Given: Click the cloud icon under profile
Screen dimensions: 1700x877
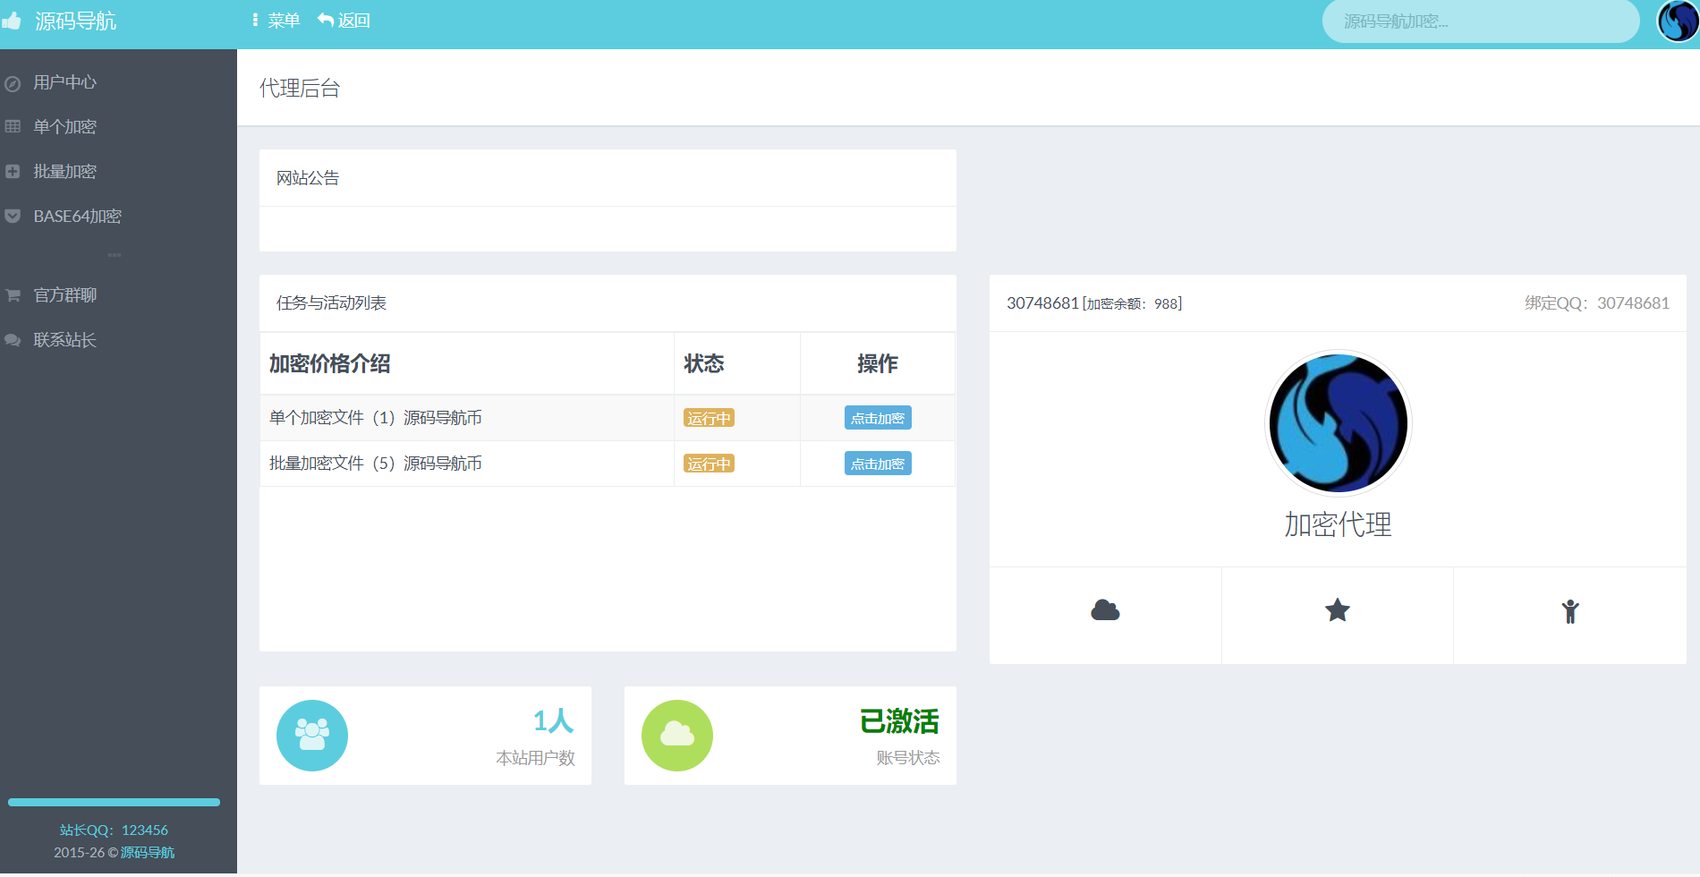Looking at the screenshot, I should (x=1105, y=611).
